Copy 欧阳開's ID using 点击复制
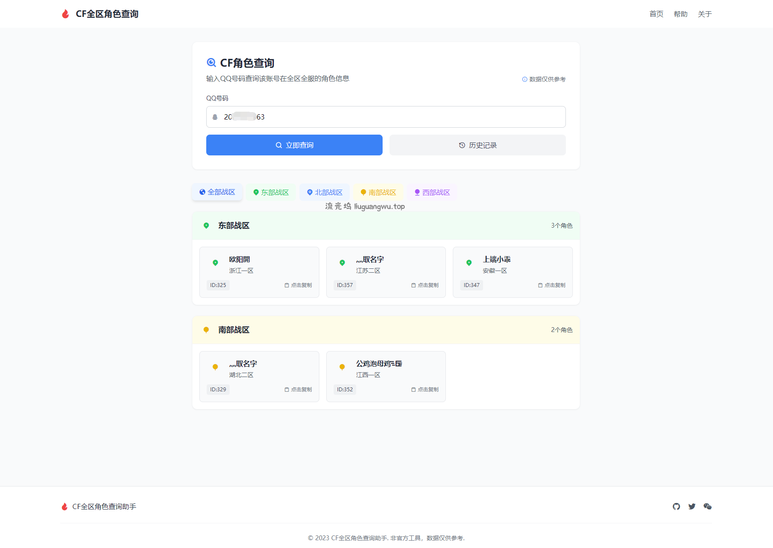 coord(298,285)
